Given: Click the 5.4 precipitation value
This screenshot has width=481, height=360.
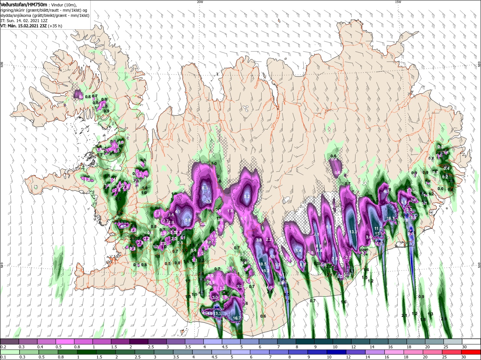Looking at the screenshot, I should (x=299, y=250).
